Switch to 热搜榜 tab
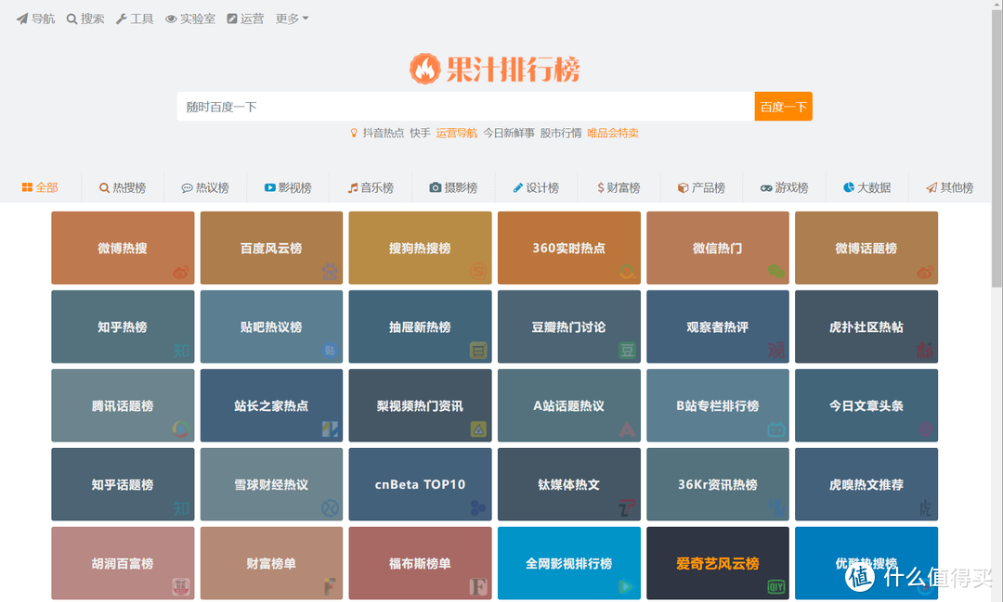Viewport: 1003px width, 602px height. click(123, 187)
